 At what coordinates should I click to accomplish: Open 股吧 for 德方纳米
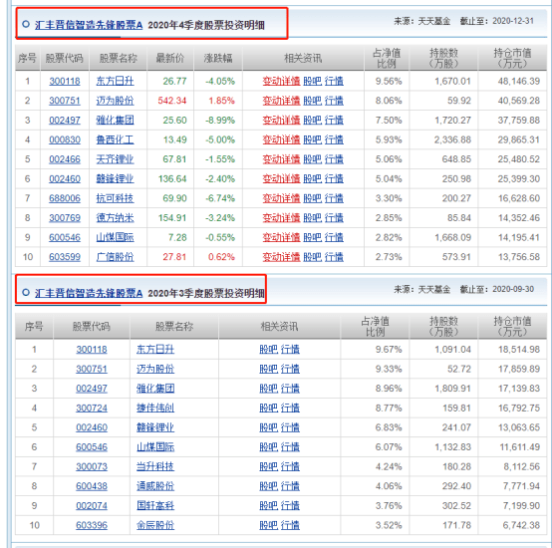(x=312, y=218)
